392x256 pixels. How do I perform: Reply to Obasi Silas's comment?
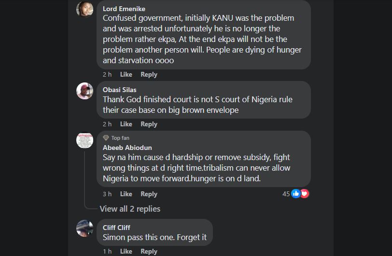[x=149, y=124]
